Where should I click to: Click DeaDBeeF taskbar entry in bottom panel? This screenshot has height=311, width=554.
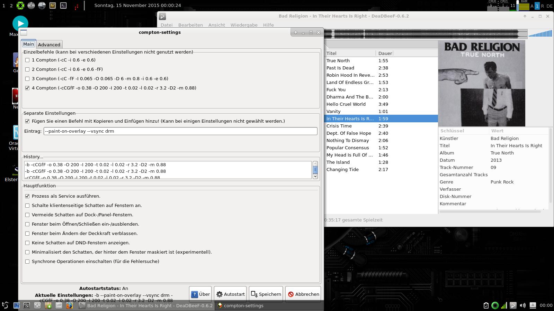(145, 305)
